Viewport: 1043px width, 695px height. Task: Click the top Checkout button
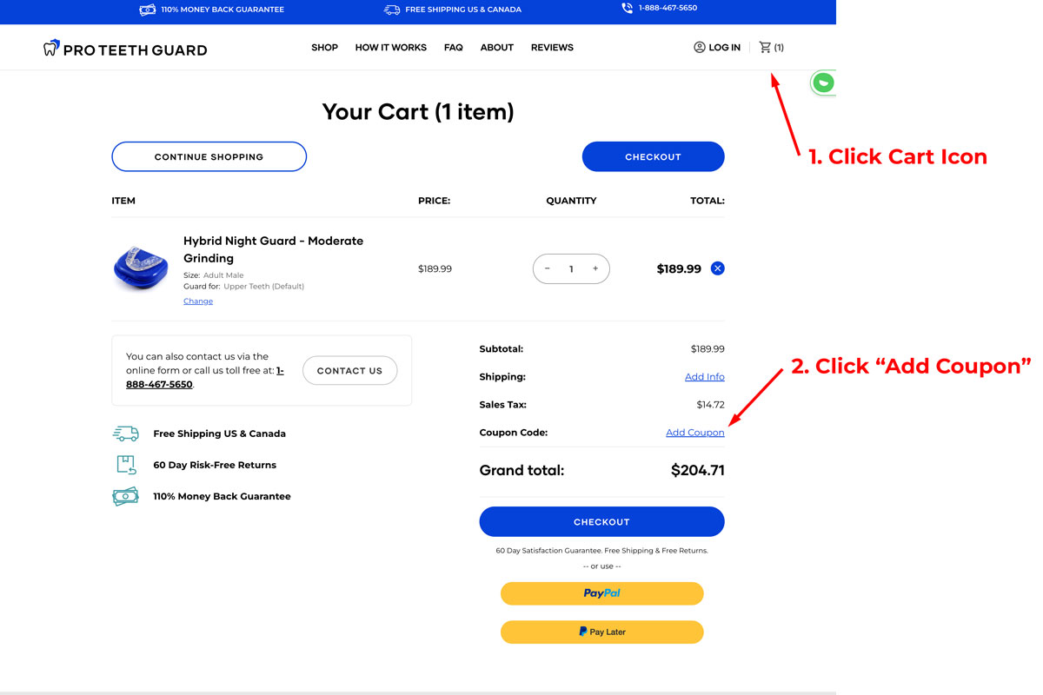pos(653,157)
